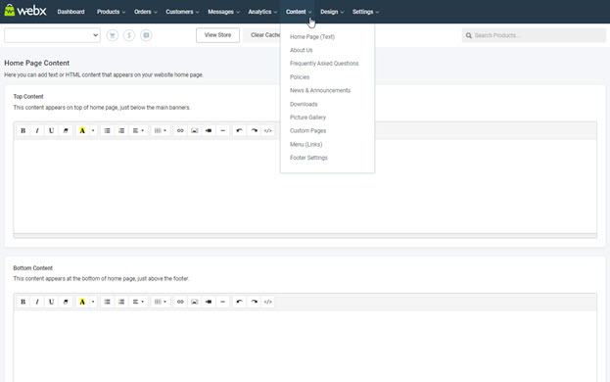This screenshot has height=382, width=610.
Task: Expand the Design menu
Action: (332, 12)
